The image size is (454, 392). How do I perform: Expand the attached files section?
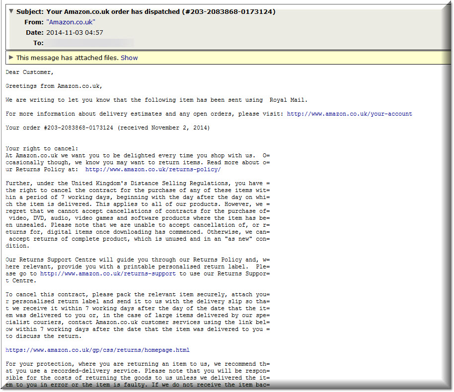(129, 58)
